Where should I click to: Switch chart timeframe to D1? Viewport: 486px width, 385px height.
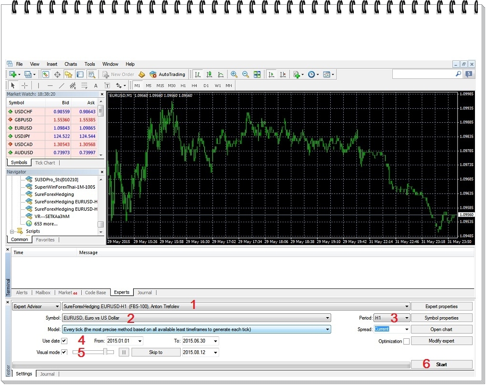tap(206, 86)
